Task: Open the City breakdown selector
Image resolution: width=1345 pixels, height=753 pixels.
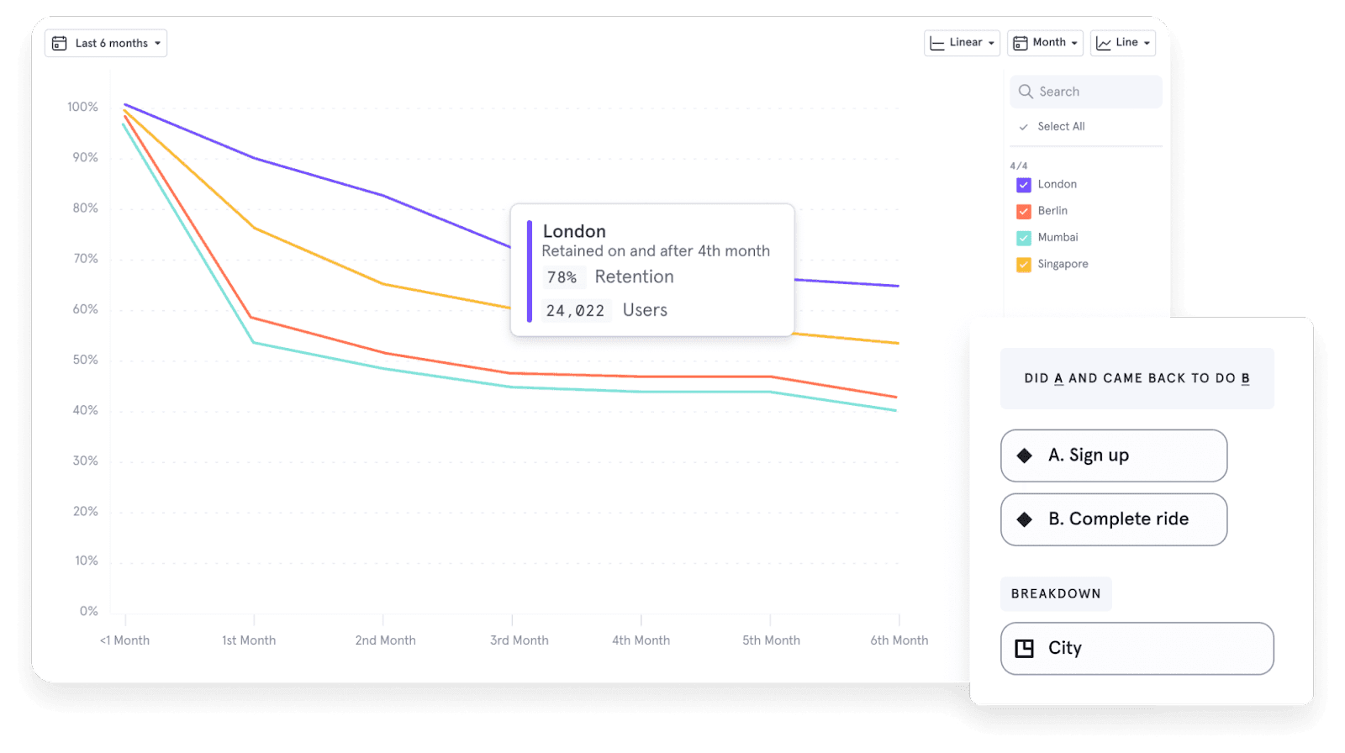Action: [1137, 648]
